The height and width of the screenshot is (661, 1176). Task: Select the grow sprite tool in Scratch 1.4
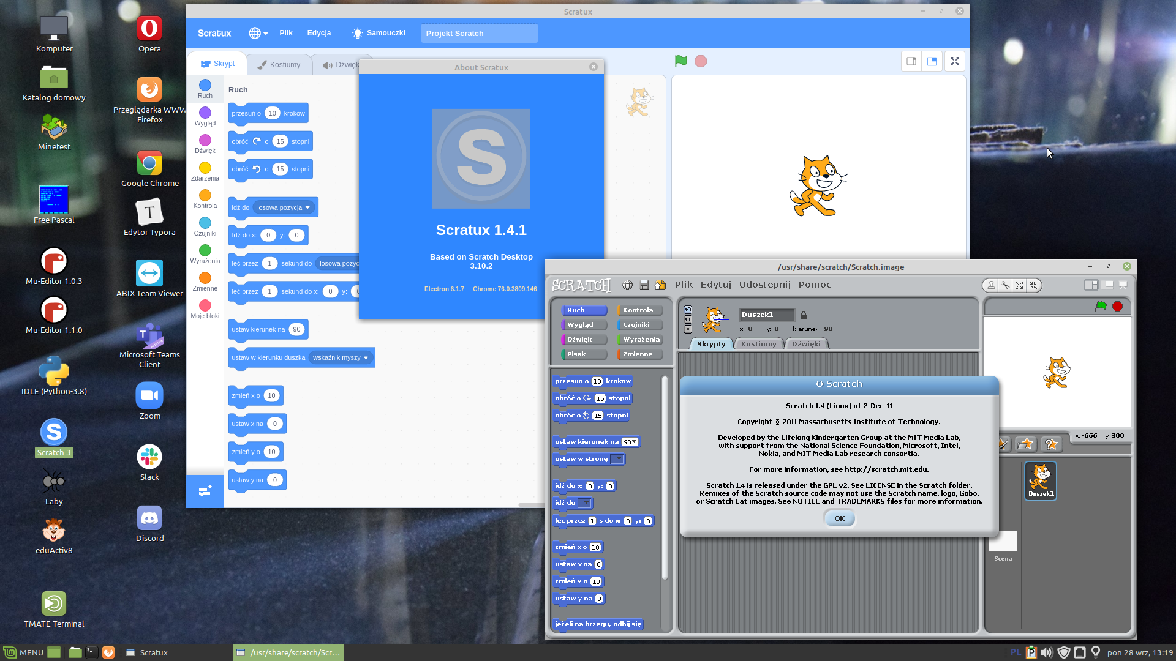click(x=1019, y=285)
